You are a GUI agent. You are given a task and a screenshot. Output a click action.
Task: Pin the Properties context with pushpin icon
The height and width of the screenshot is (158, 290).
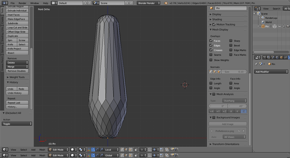[x=256, y=64]
